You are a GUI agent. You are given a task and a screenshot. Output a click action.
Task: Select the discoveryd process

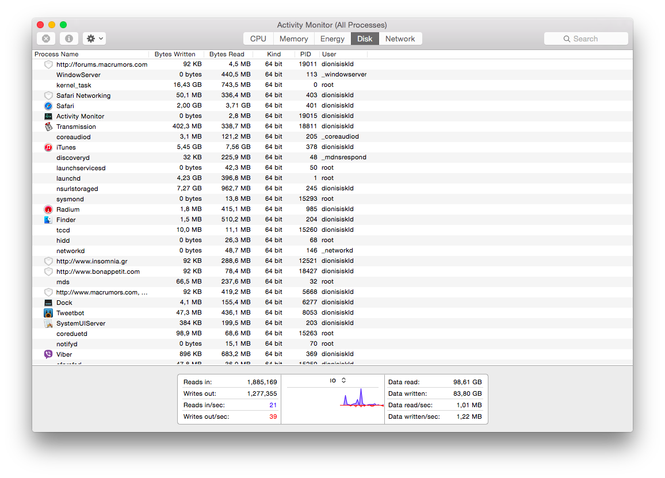coord(332,158)
